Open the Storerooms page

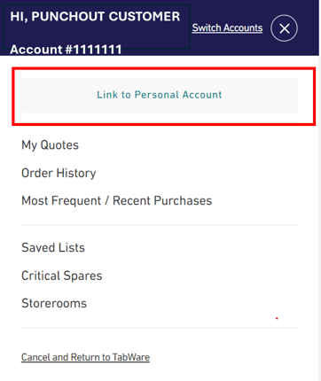54,303
